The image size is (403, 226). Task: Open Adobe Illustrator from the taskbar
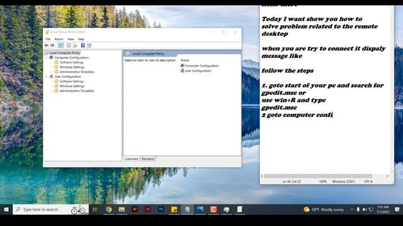pyautogui.click(x=135, y=209)
